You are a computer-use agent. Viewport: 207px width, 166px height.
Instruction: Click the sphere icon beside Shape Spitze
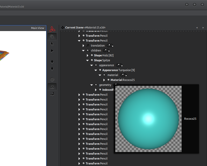coord(92,60)
